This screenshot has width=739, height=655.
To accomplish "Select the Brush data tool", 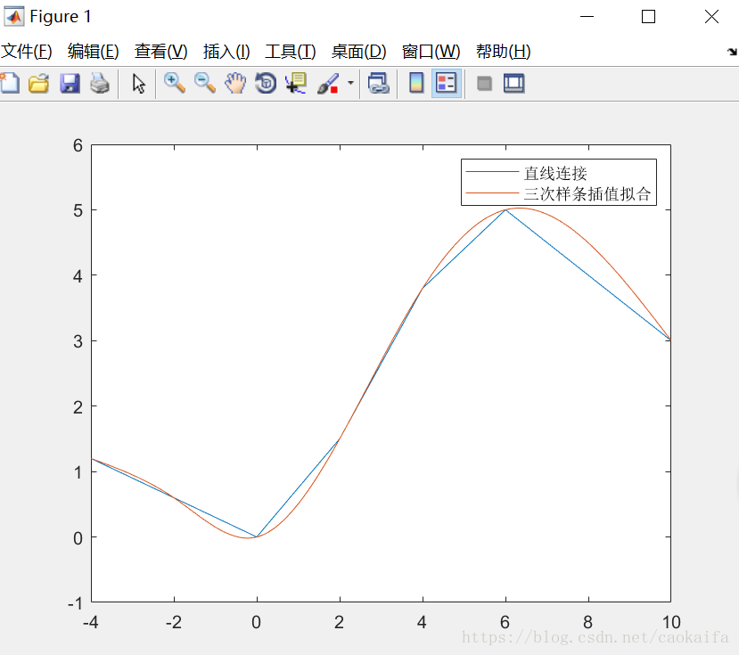I will [328, 84].
